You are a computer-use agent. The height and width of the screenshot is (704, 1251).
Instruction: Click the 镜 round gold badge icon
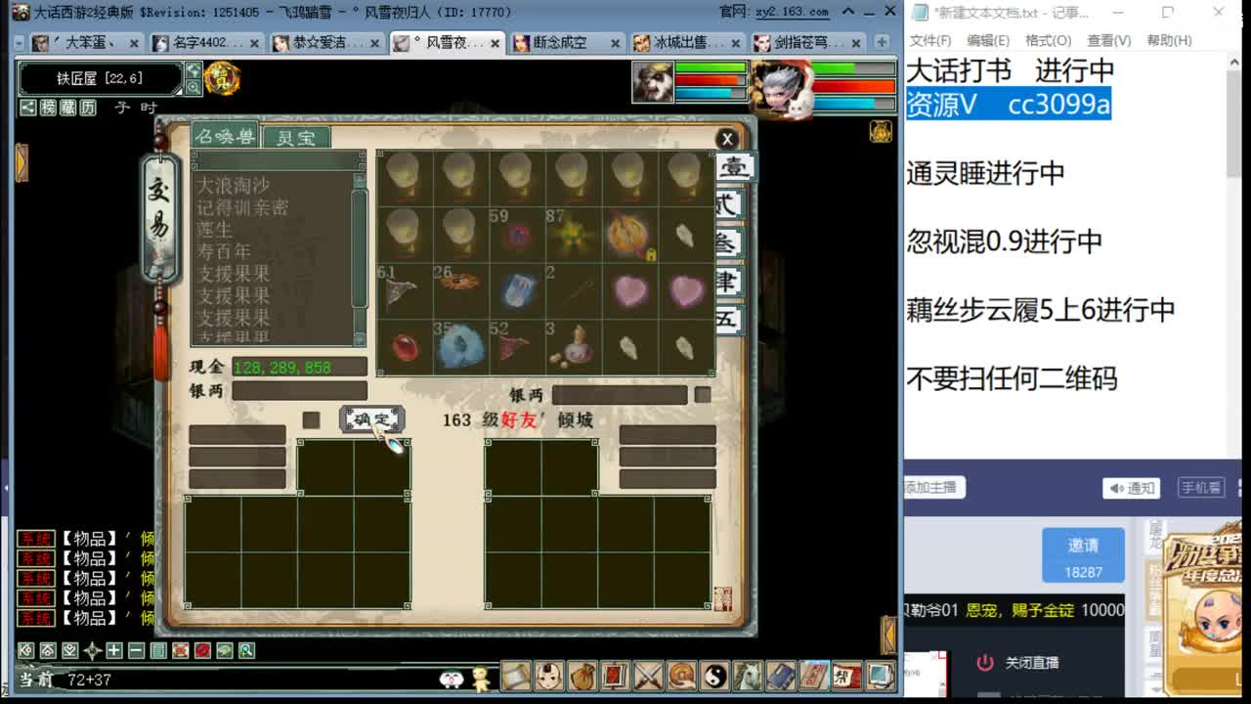tap(223, 78)
